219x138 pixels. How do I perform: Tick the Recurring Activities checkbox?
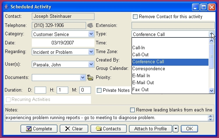[x=8, y=100]
